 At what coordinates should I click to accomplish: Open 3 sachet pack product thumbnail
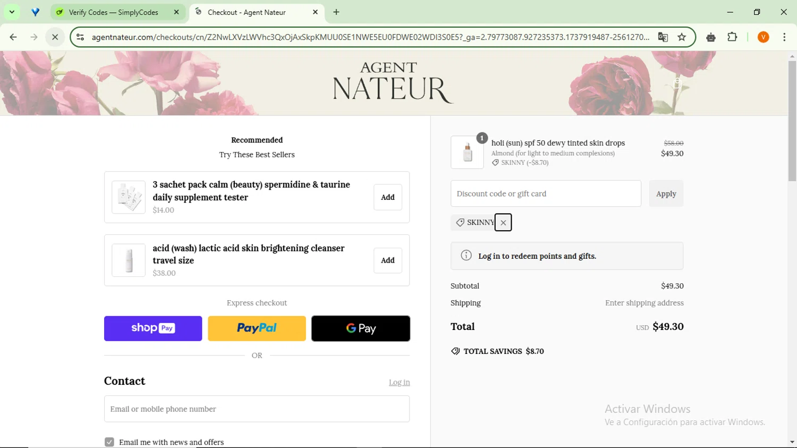pos(129,197)
